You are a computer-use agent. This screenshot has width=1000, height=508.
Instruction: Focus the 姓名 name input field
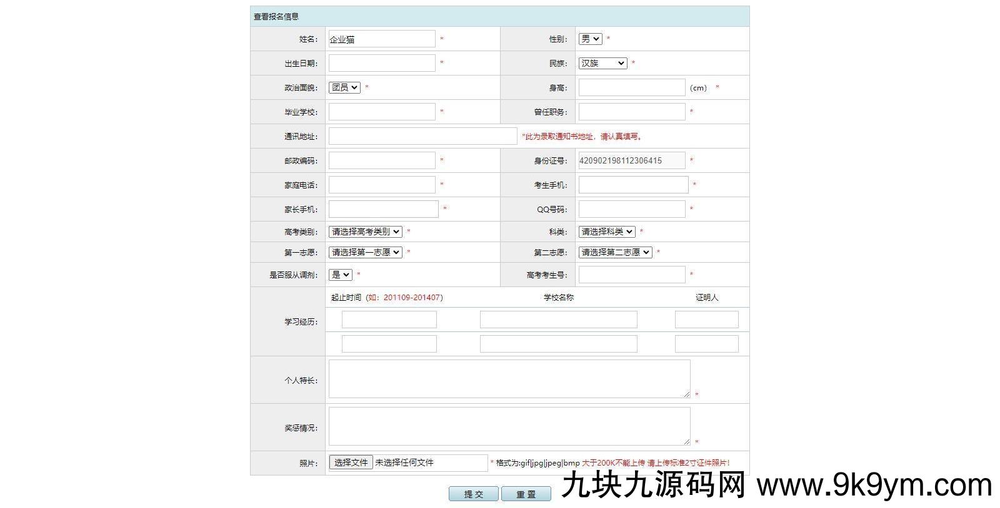coord(382,39)
